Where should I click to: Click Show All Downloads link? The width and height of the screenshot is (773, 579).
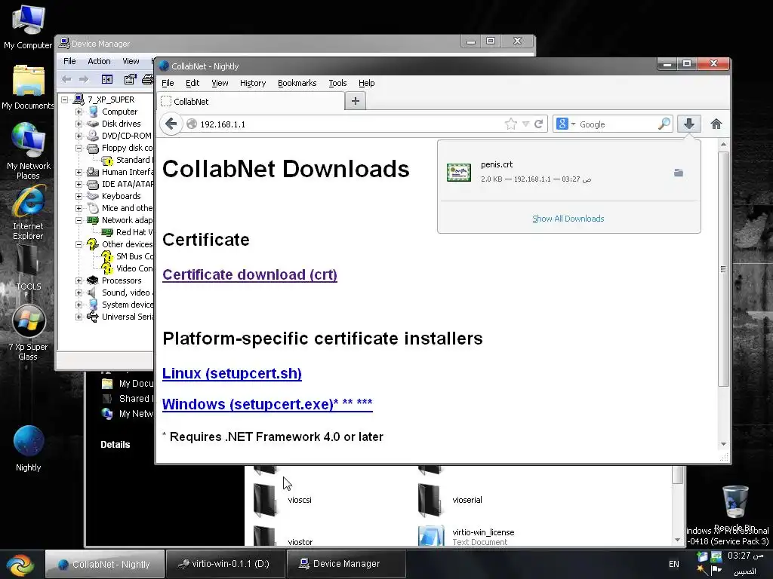point(568,219)
